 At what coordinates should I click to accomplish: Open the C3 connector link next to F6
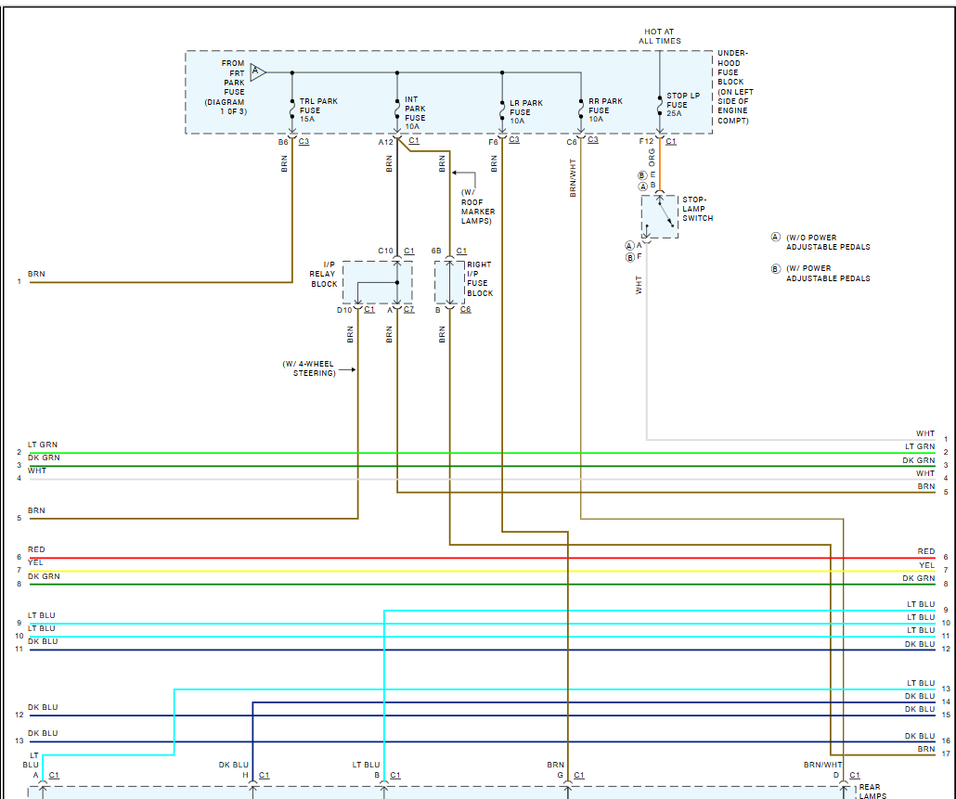[x=514, y=139]
